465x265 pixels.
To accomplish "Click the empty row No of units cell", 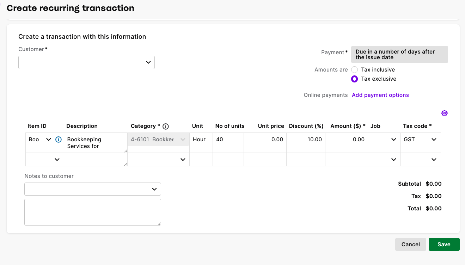I will 228,160.
